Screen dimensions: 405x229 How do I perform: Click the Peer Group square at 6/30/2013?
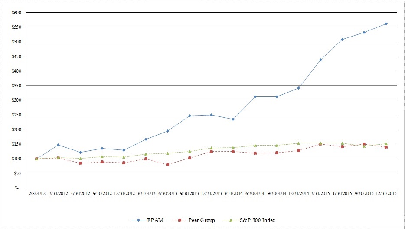(x=167, y=164)
